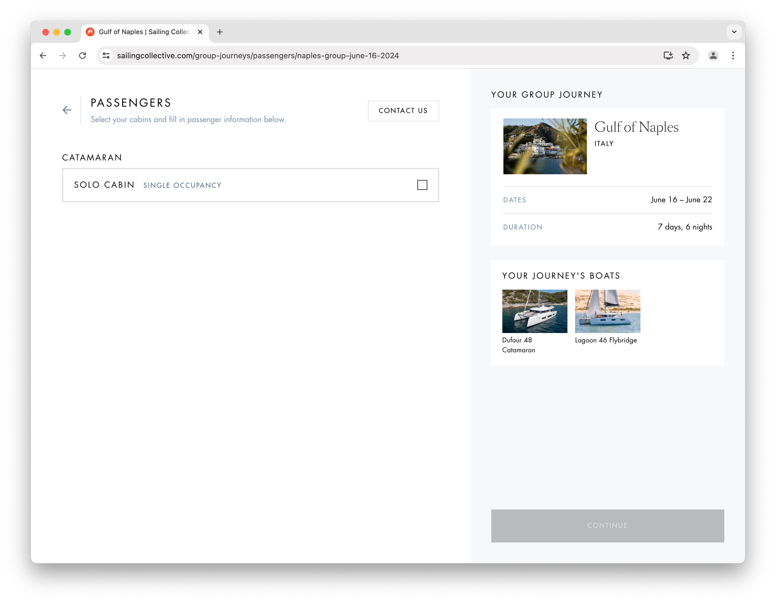This screenshot has height=604, width=776.
Task: Click the Contact Us button
Action: pos(403,111)
